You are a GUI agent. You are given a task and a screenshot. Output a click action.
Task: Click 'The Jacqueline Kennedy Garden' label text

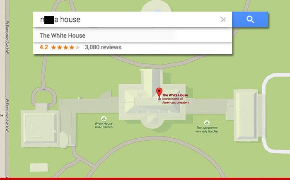coord(207,130)
